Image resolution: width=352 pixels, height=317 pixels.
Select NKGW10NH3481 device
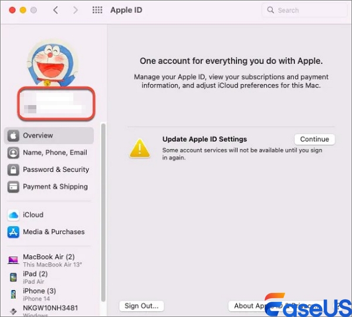tap(50, 308)
